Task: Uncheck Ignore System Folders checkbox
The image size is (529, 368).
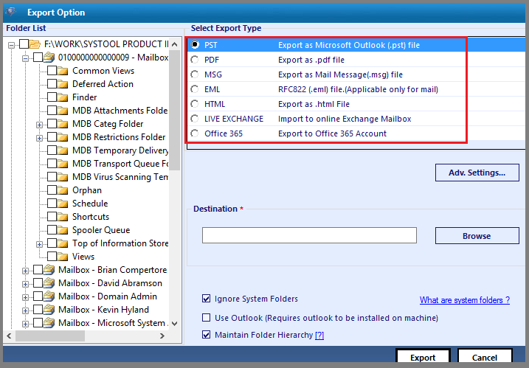Action: pos(206,299)
